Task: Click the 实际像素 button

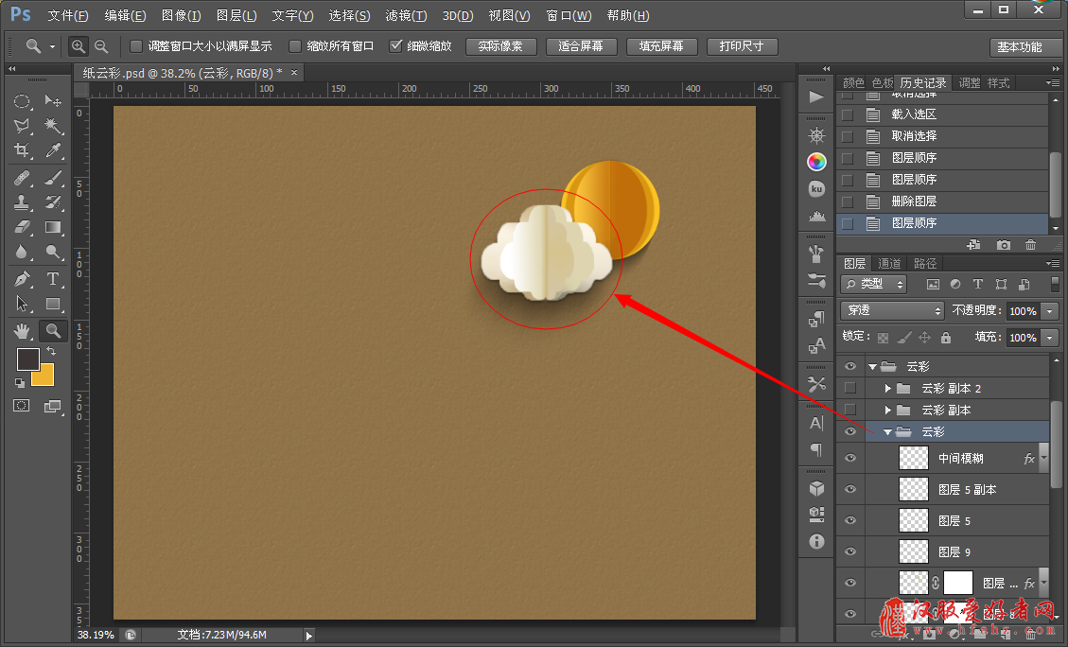Action: point(500,46)
